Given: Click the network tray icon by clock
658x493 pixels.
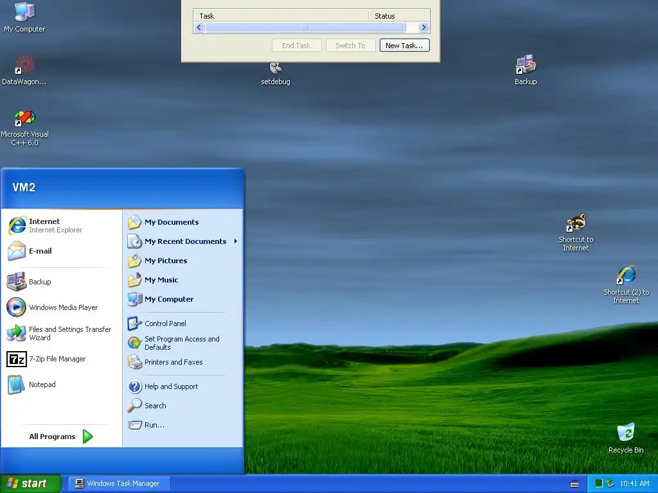Looking at the screenshot, I should pyautogui.click(x=610, y=483).
